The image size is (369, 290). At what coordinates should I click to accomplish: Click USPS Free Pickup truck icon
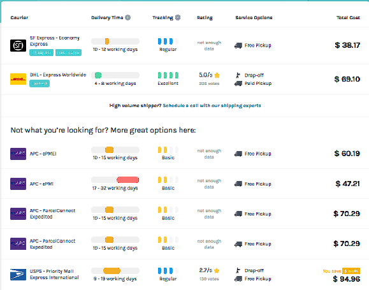coord(238,279)
